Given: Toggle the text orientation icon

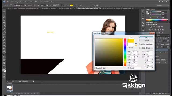Looking at the screenshot, I should pyautogui.click(x=11, y=5).
